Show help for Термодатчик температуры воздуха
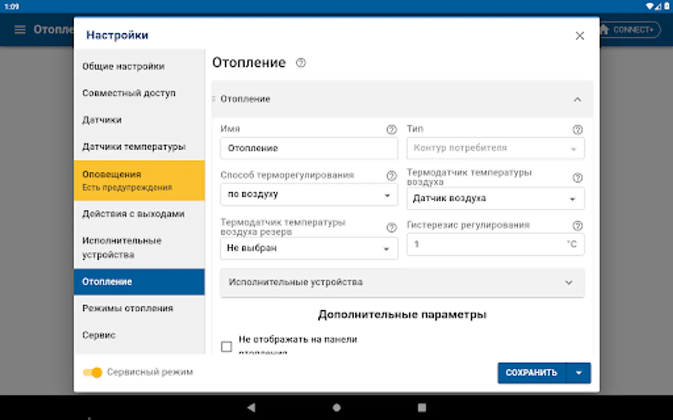673x420 pixels. pyautogui.click(x=578, y=177)
